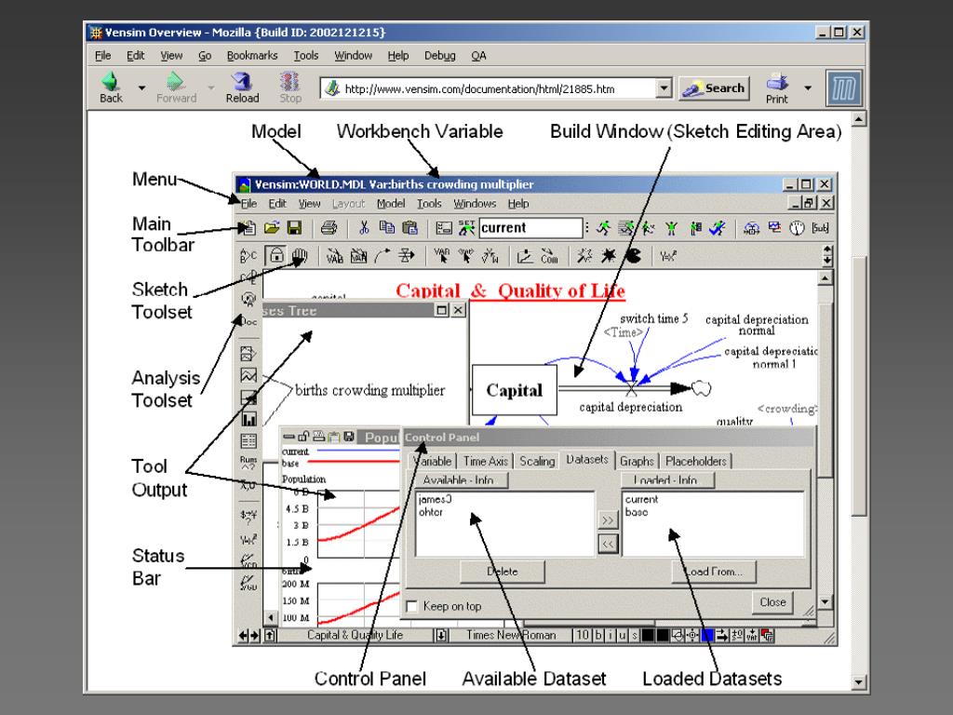Click the Vensim Print icon
Screen dimensions: 953x715
[x=329, y=228]
